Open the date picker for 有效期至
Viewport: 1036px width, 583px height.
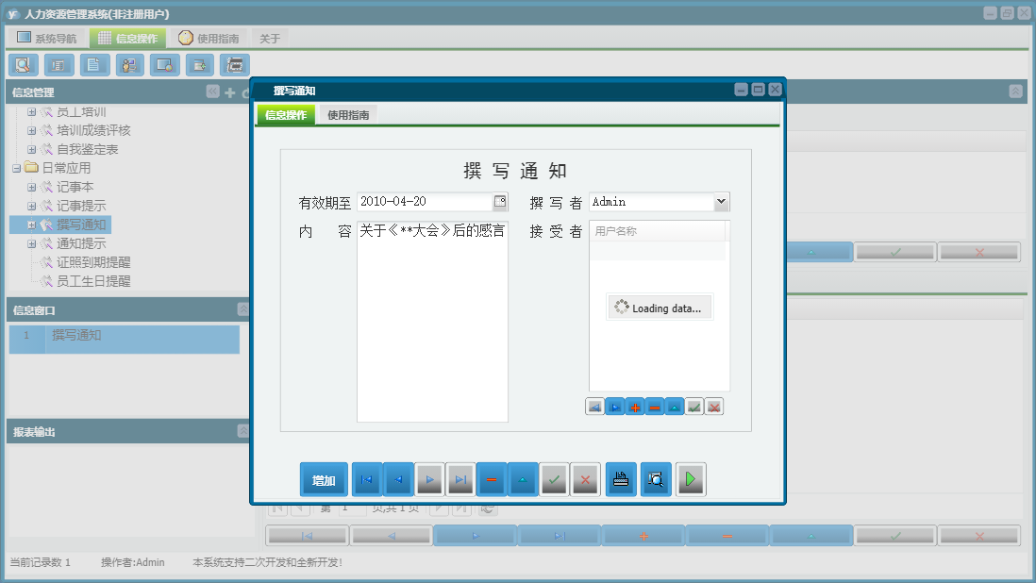coord(500,201)
